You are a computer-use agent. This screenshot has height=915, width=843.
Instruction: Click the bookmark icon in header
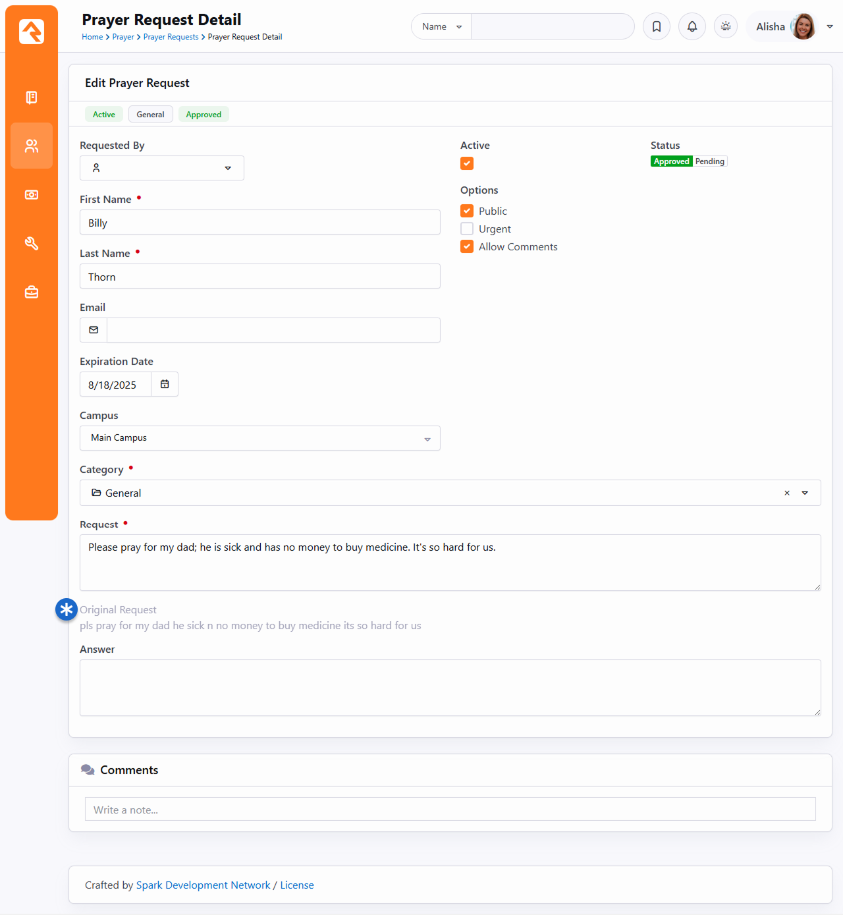pyautogui.click(x=656, y=26)
